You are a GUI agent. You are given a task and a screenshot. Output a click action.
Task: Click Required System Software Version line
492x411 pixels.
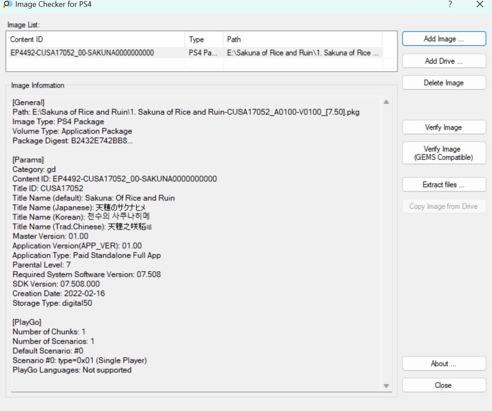(87, 275)
